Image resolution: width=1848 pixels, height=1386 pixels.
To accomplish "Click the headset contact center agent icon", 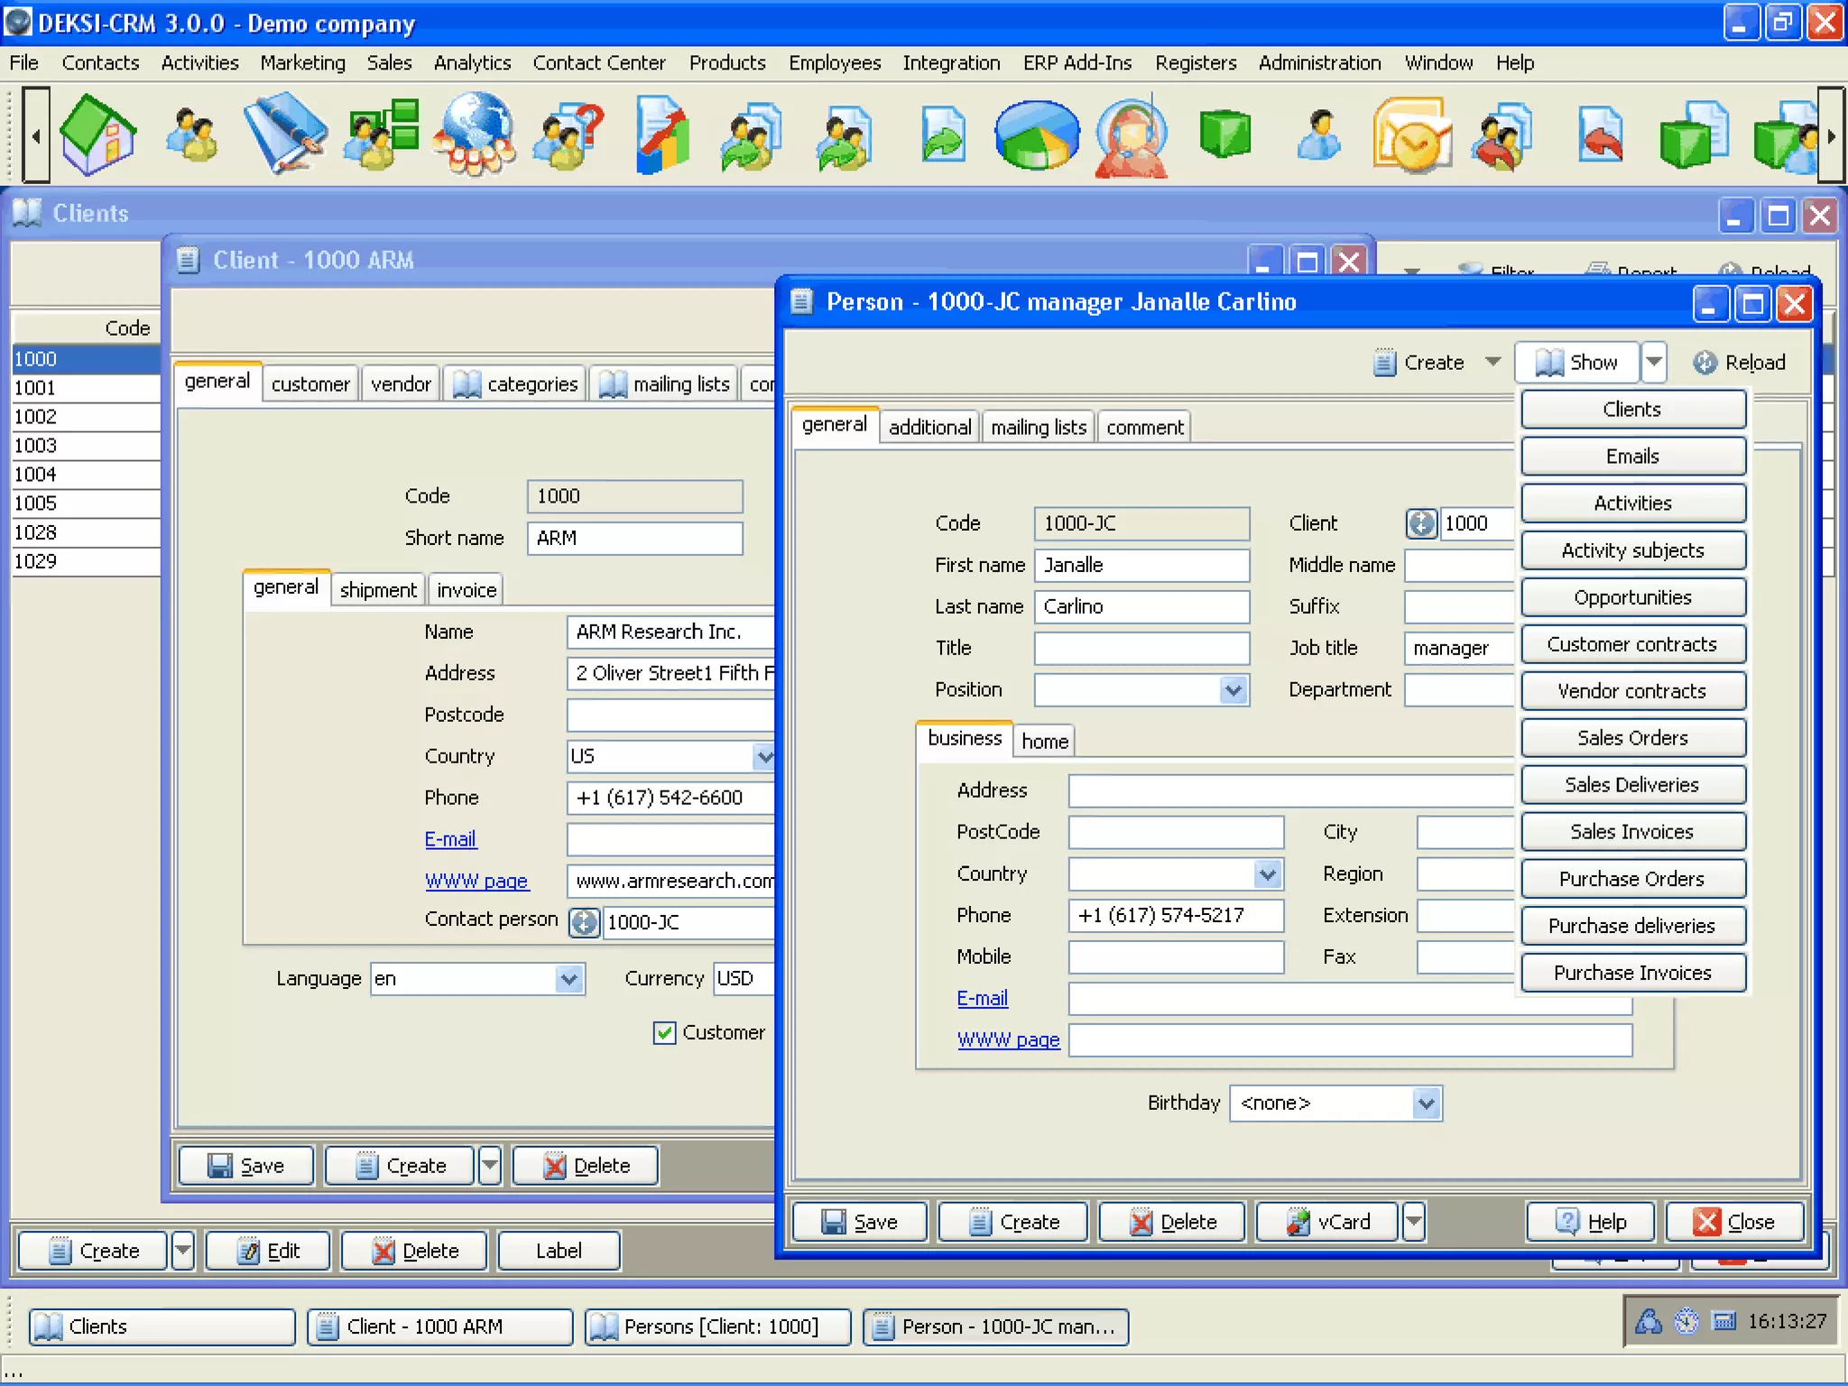I will click(1131, 135).
